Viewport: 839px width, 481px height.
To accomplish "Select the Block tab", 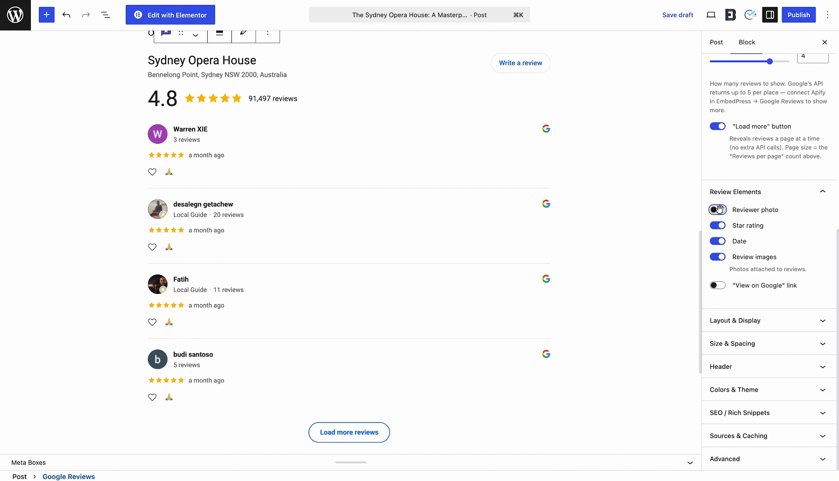I will pos(746,42).
